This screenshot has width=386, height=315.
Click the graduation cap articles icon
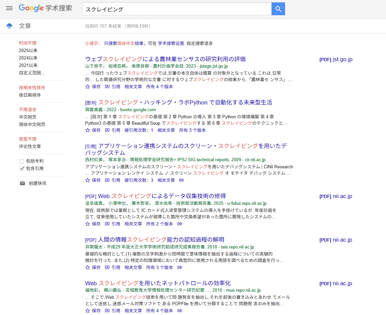[x=9, y=26]
